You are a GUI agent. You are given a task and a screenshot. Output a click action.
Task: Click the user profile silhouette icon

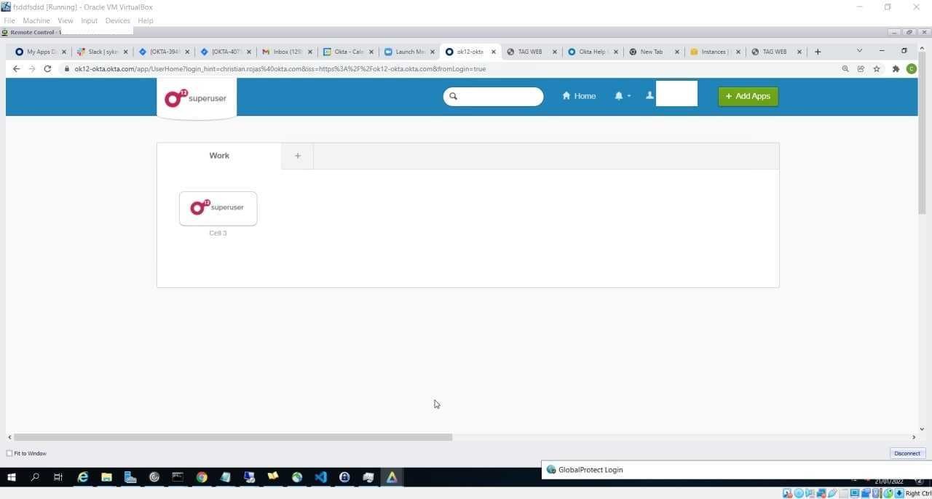pyautogui.click(x=649, y=95)
